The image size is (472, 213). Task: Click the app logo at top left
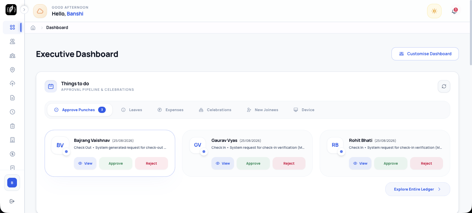[x=11, y=10]
